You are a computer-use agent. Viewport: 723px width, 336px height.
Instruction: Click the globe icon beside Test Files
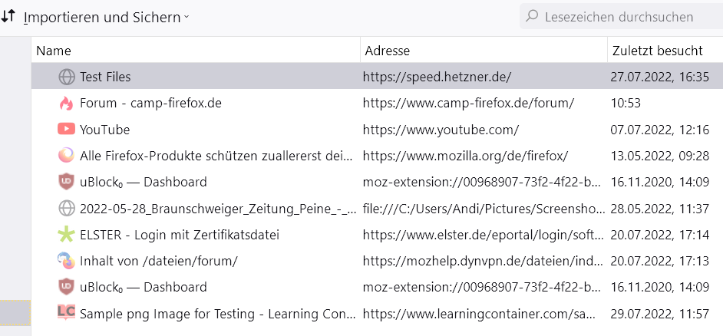[x=67, y=77]
